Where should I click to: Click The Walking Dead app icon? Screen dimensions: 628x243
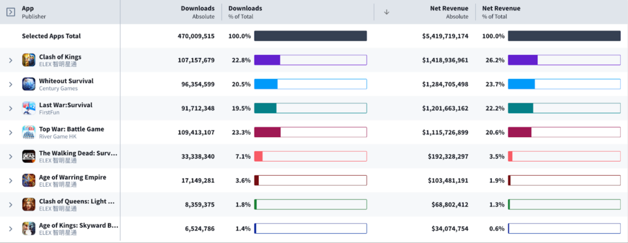[x=28, y=156]
